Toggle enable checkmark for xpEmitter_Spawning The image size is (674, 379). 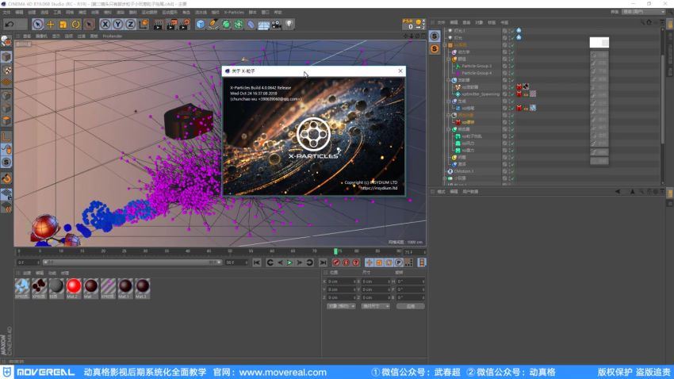512,94
